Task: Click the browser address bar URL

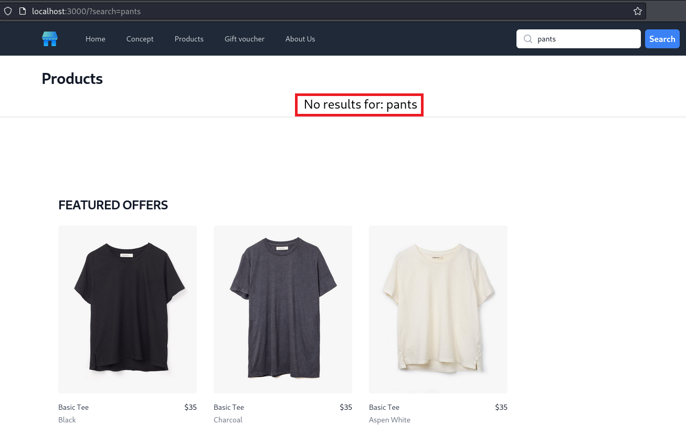Action: (x=87, y=11)
